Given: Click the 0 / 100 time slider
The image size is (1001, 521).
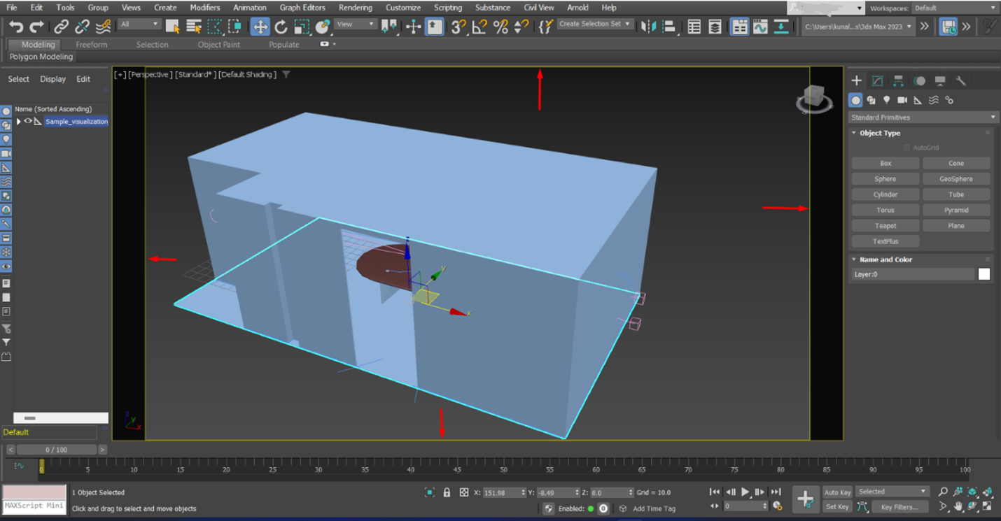Looking at the screenshot, I should [x=57, y=450].
